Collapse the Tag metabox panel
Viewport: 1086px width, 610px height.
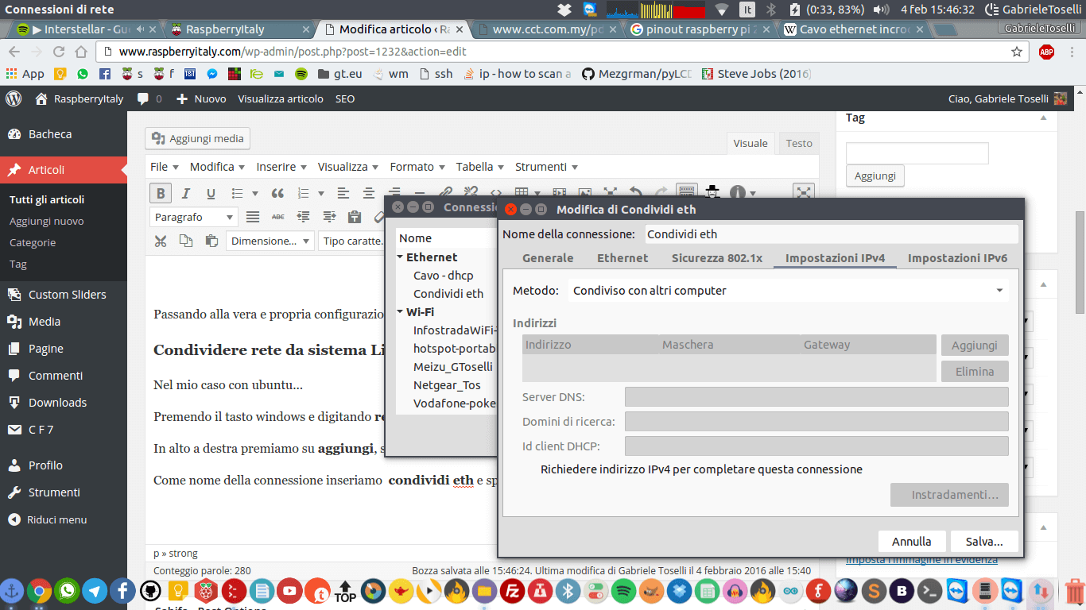(1043, 118)
